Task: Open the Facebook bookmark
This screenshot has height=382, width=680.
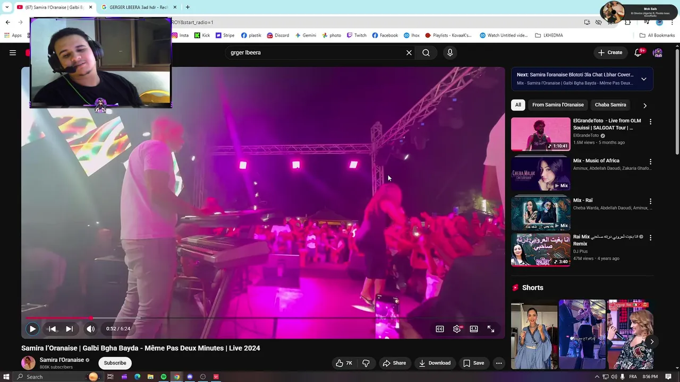Action: [385, 36]
